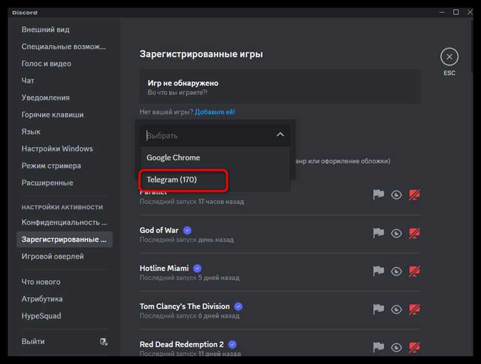Click Последний запуск 5 дней назад text

coord(189,278)
